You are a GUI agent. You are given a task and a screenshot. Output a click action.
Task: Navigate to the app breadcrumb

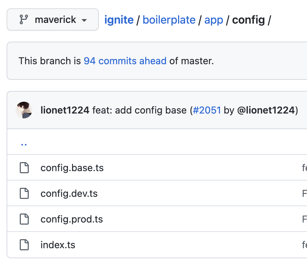[214, 20]
